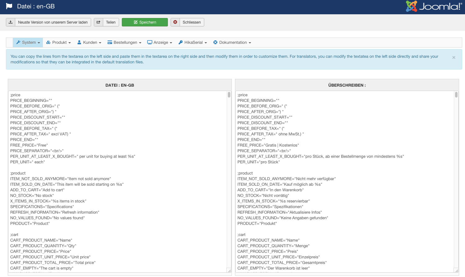Click the Joomla logo

(434, 7)
